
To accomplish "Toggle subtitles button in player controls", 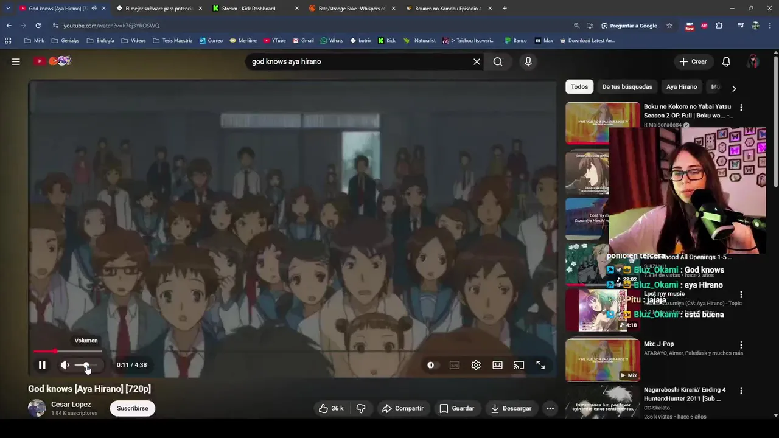I will click(x=455, y=365).
